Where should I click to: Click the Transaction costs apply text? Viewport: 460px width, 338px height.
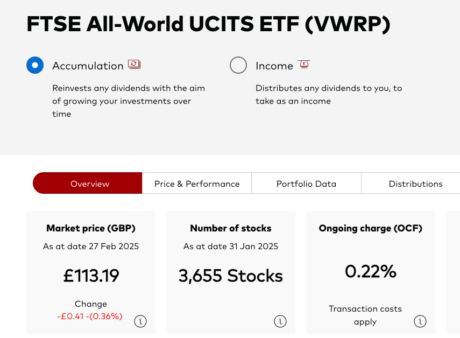pyautogui.click(x=365, y=315)
